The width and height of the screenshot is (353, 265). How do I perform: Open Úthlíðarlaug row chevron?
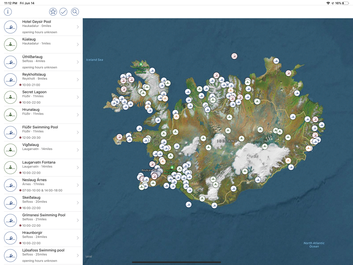coord(78,62)
